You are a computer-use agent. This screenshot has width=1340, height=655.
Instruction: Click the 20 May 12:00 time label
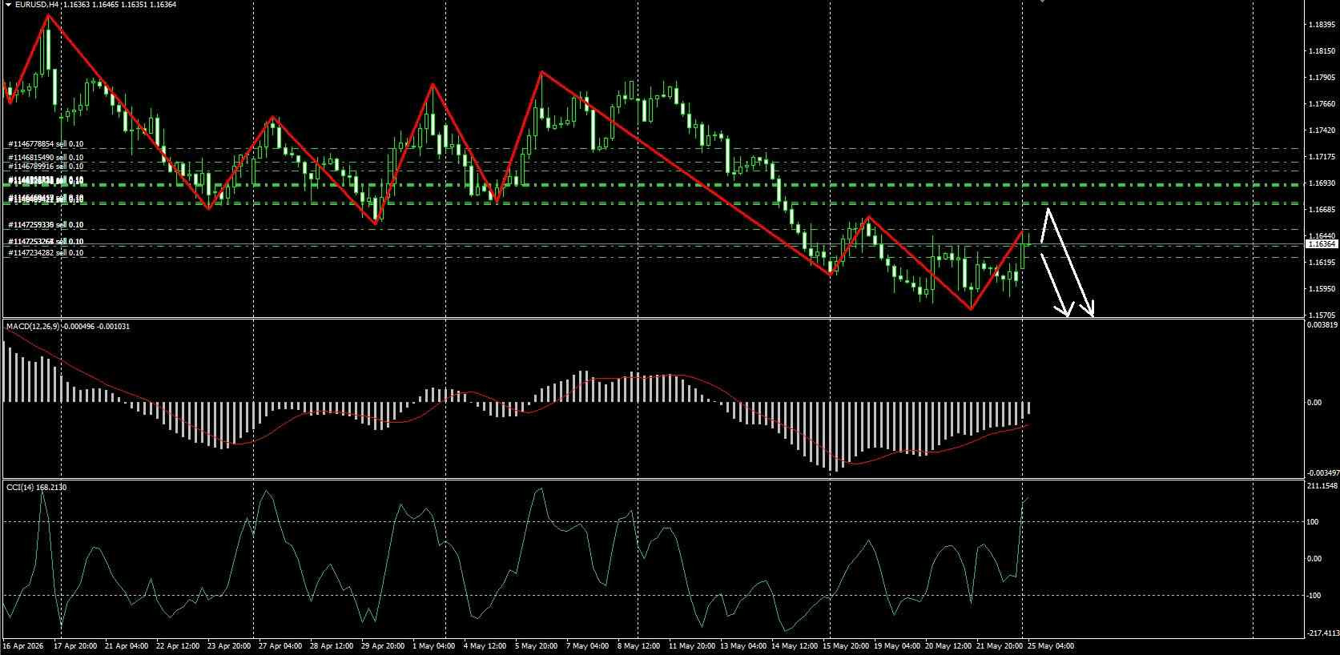point(950,645)
